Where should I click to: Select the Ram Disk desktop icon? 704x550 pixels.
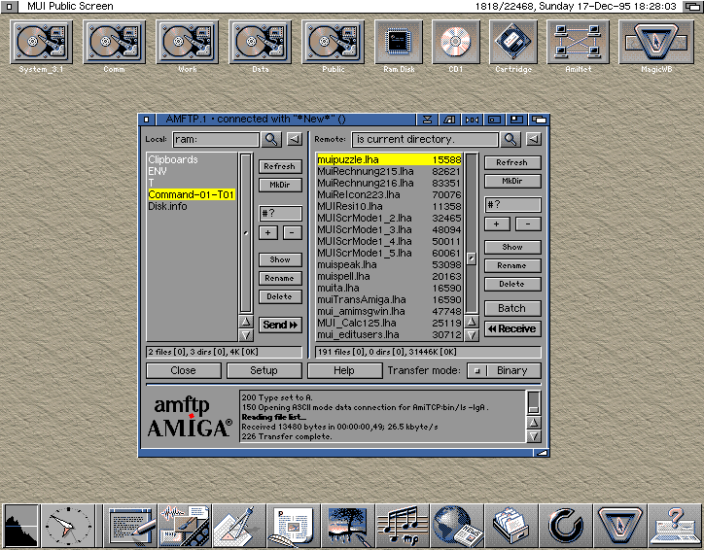pos(397,44)
